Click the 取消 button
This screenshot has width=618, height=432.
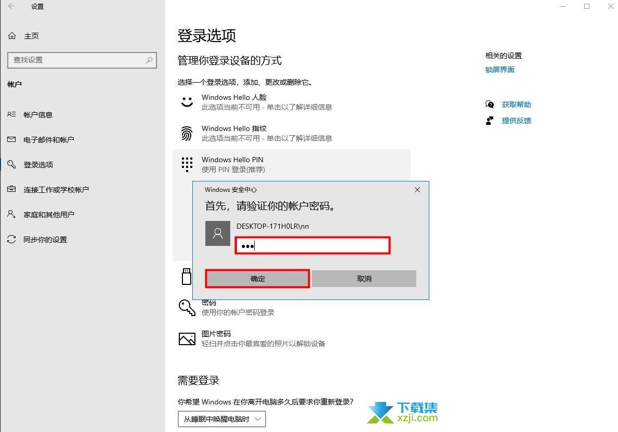click(364, 279)
